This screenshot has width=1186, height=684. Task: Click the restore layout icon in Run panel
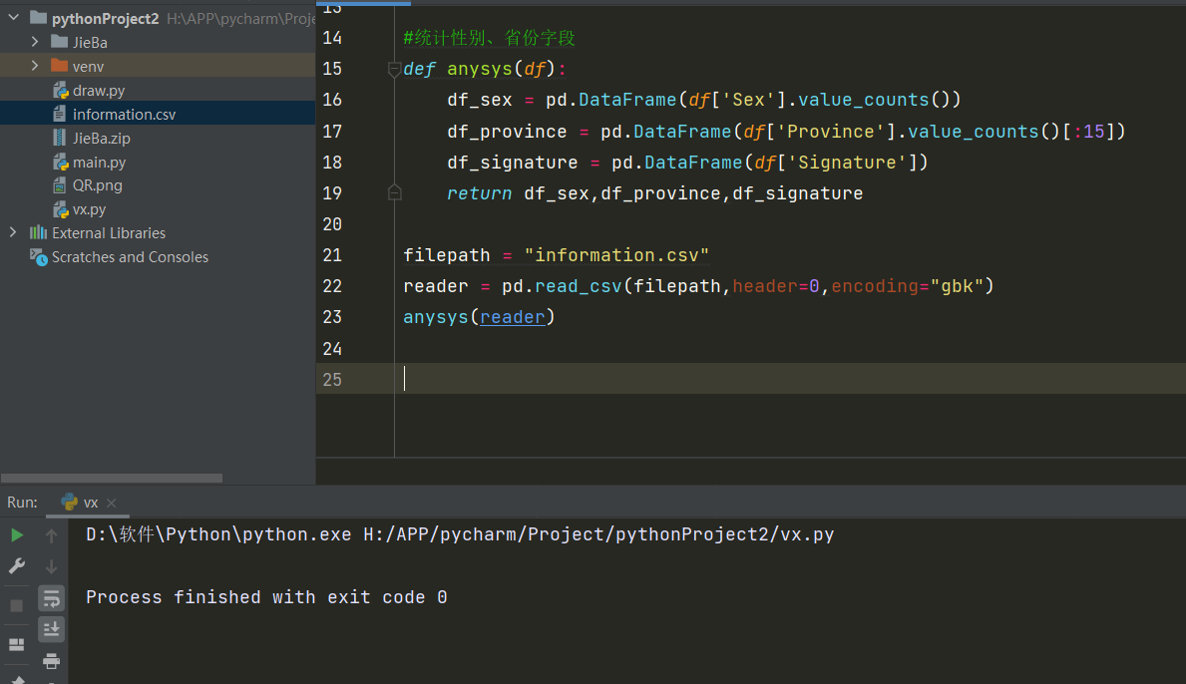coord(17,644)
